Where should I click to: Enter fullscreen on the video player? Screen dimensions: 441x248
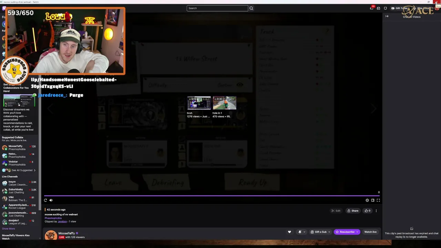pyautogui.click(x=378, y=200)
